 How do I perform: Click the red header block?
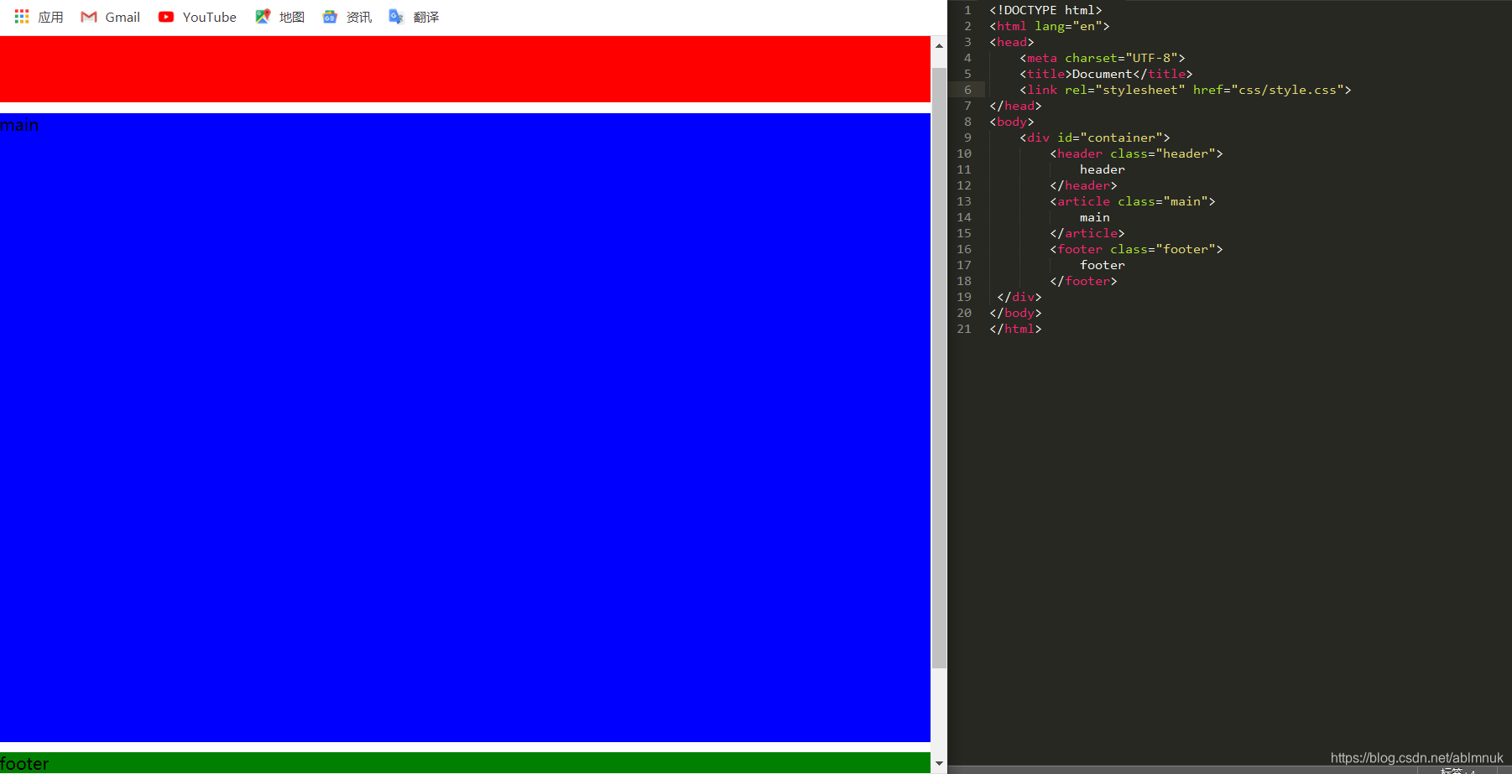pos(465,69)
